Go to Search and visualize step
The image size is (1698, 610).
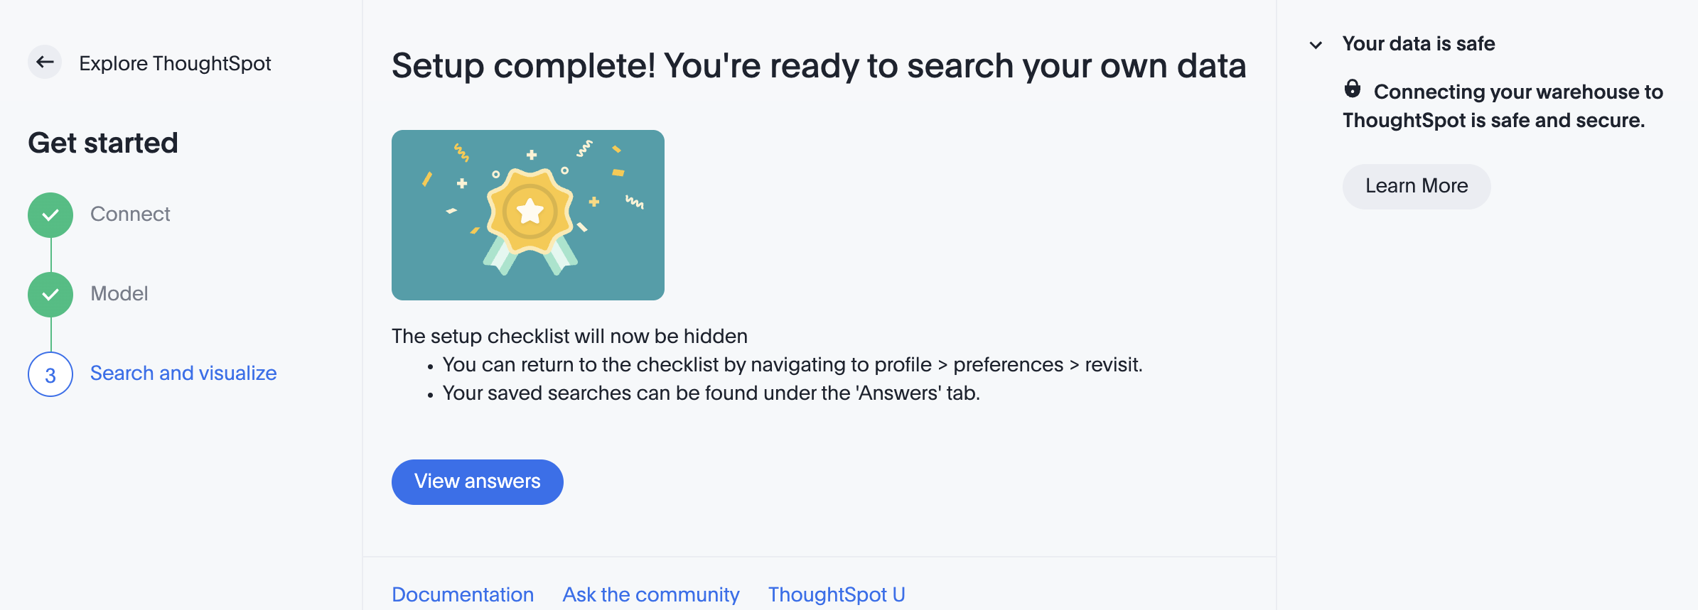click(183, 373)
